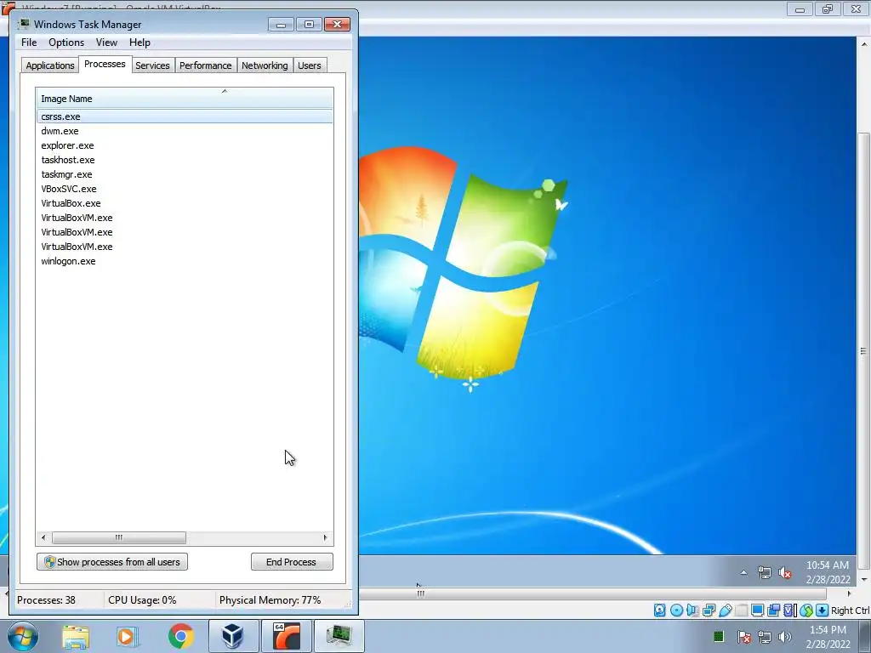Open the VirtualBox display indicator icon
Viewport: 871px width, 653px height.
click(x=757, y=610)
